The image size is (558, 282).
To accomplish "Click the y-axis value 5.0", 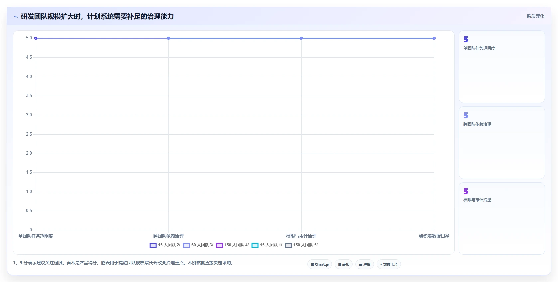I will coord(29,38).
